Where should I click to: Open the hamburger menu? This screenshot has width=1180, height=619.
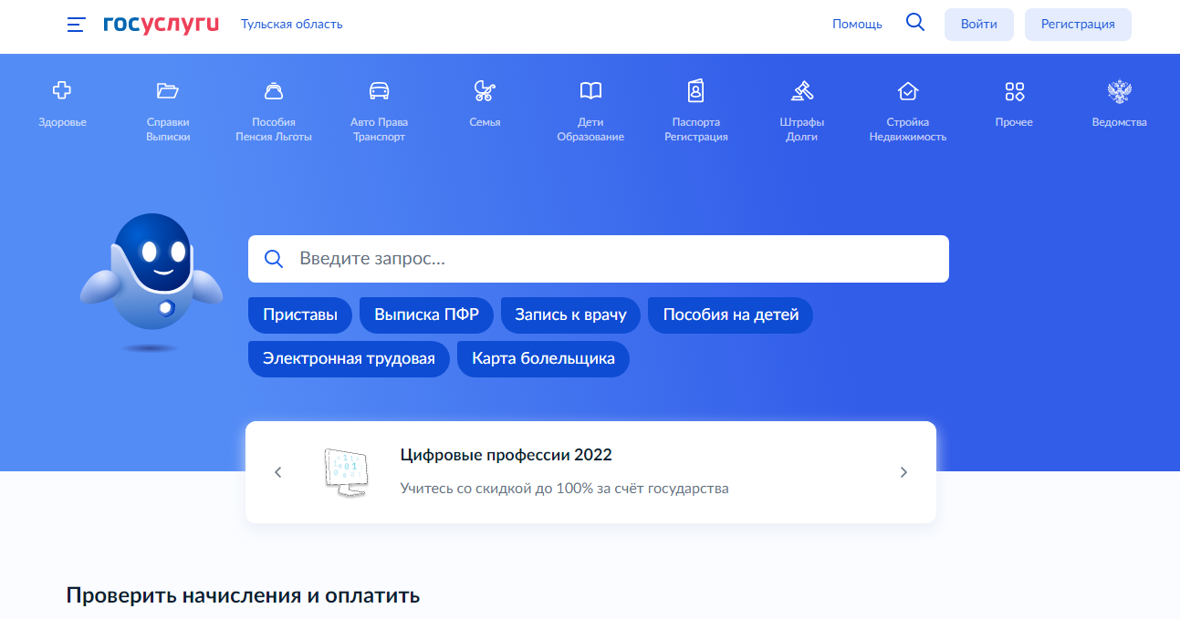click(x=75, y=25)
